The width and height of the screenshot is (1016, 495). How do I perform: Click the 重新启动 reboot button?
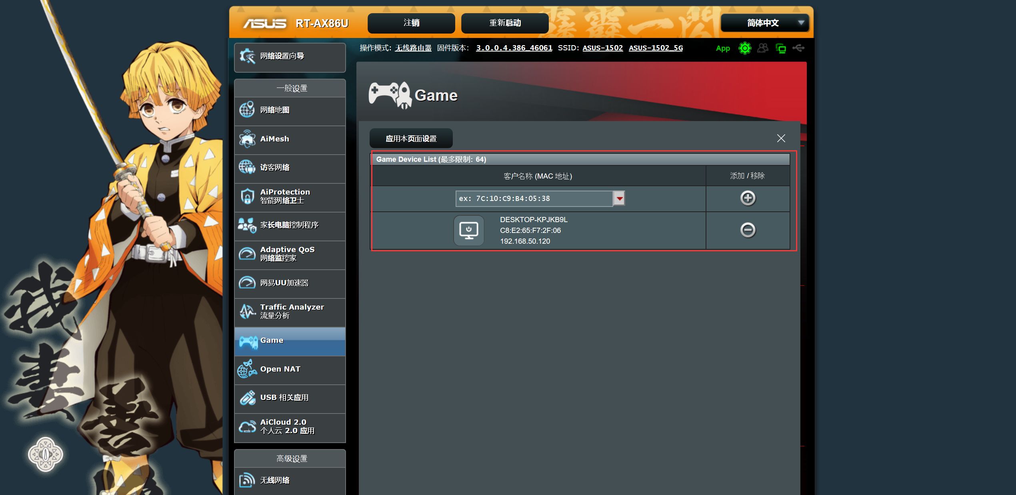pyautogui.click(x=505, y=23)
